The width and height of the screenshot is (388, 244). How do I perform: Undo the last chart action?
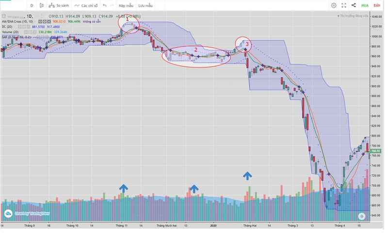pyautogui.click(x=104, y=5)
